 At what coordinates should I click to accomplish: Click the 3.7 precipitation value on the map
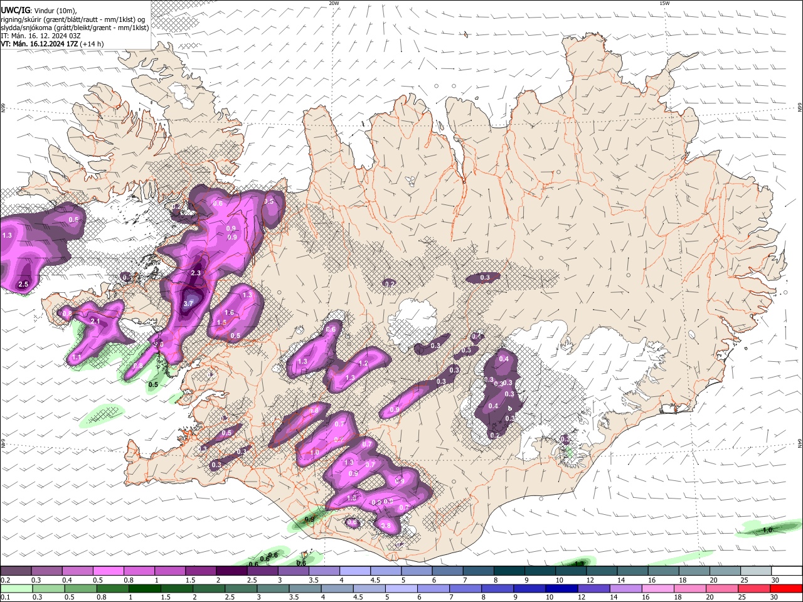(189, 303)
